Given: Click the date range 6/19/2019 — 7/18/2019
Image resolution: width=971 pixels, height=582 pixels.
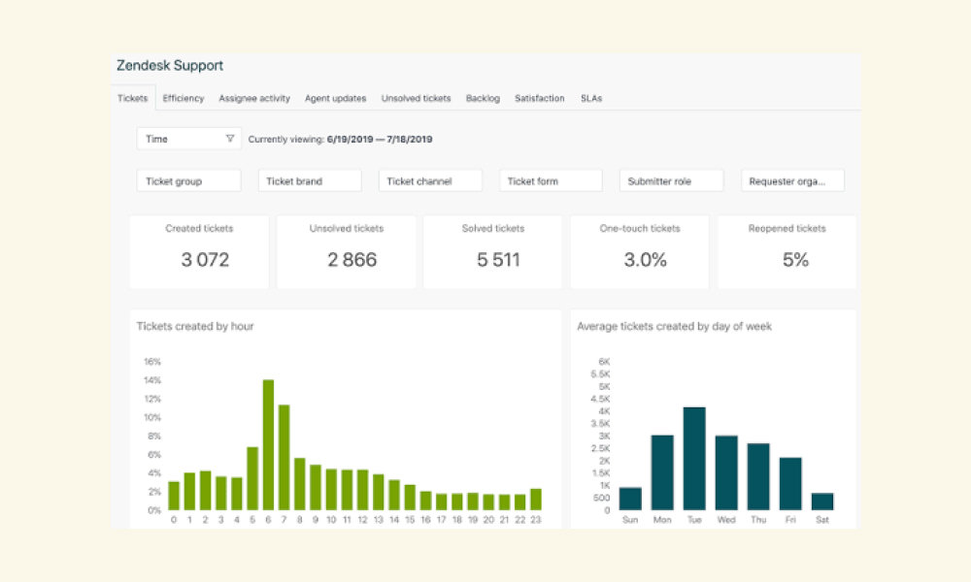Looking at the screenshot, I should tap(380, 139).
